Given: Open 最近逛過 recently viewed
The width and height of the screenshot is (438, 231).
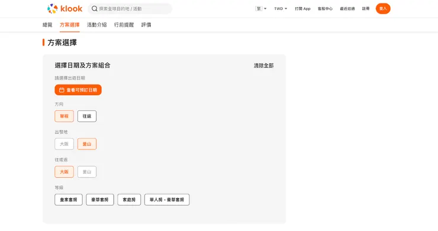Looking at the screenshot, I should click(x=347, y=9).
